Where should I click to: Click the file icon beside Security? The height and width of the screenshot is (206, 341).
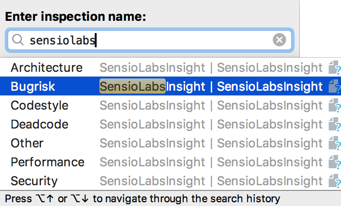[334, 181]
